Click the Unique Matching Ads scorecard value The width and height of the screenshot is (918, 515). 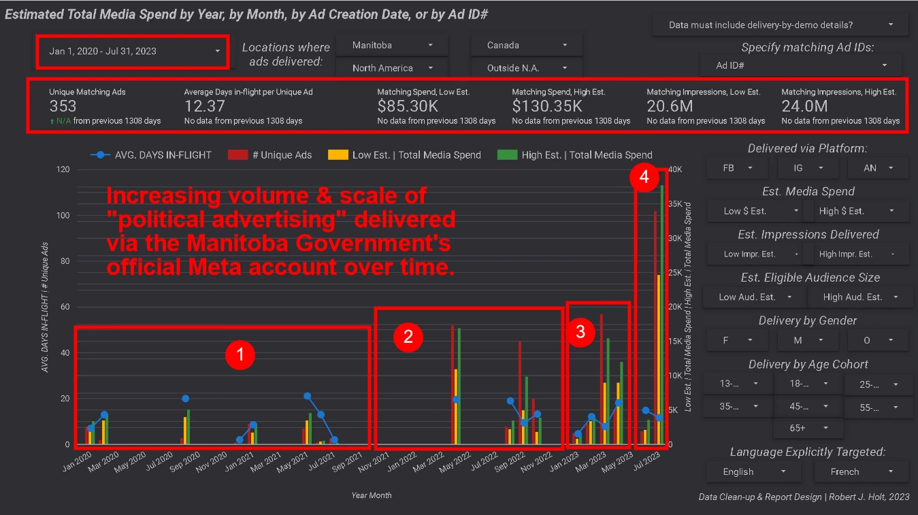(63, 106)
